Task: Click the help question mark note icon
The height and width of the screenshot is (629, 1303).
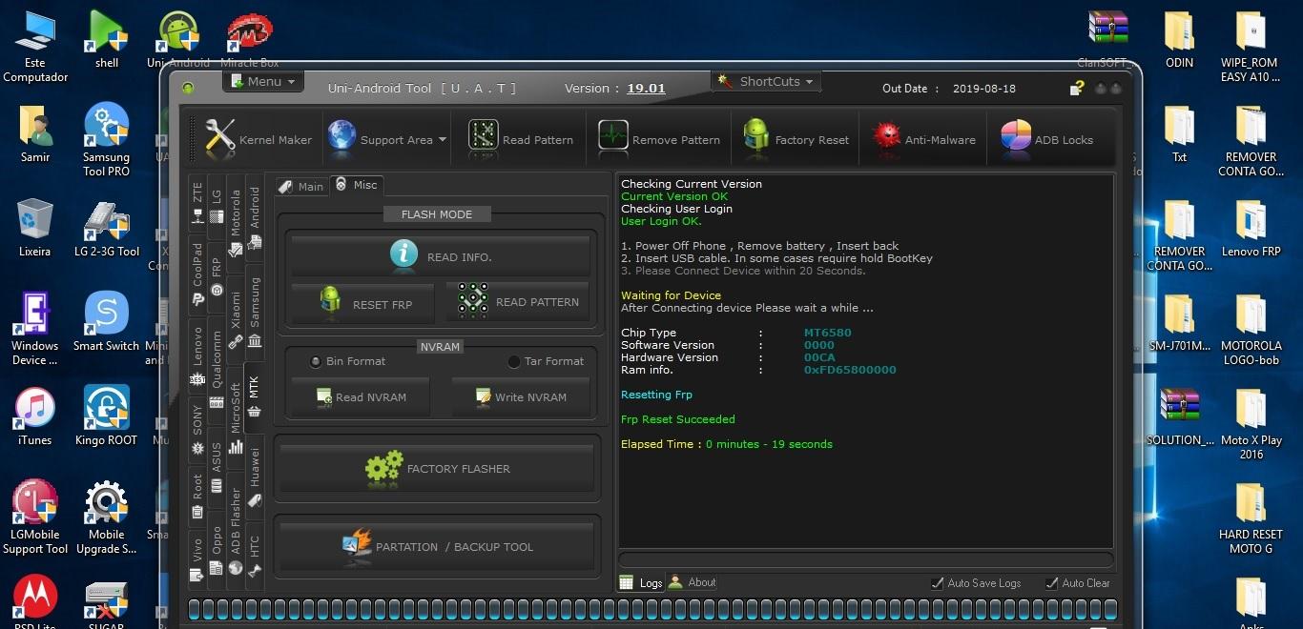Action: coord(1077,89)
